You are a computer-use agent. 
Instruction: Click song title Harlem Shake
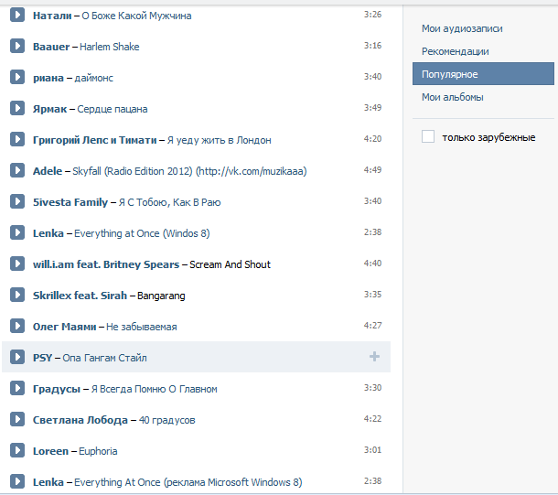[109, 47]
